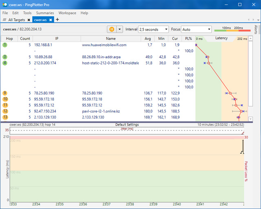The height and width of the screenshot is (209, 261).
Task: Open the Tools menu
Action: (27, 13)
